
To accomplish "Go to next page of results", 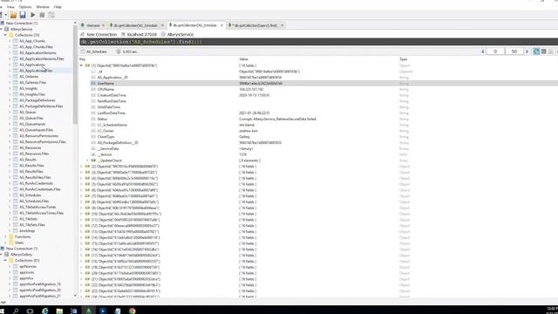I will click(527, 51).
